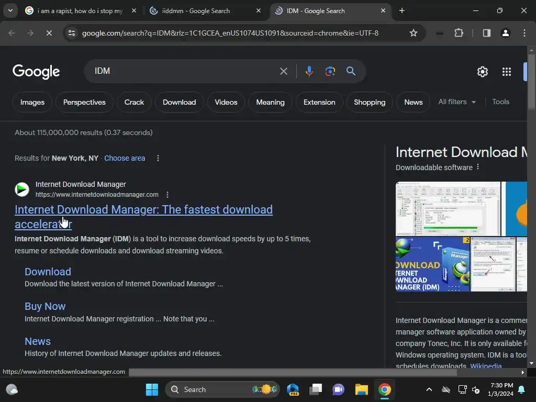Click the 'Choose area' link
536x402 pixels.
(x=125, y=158)
